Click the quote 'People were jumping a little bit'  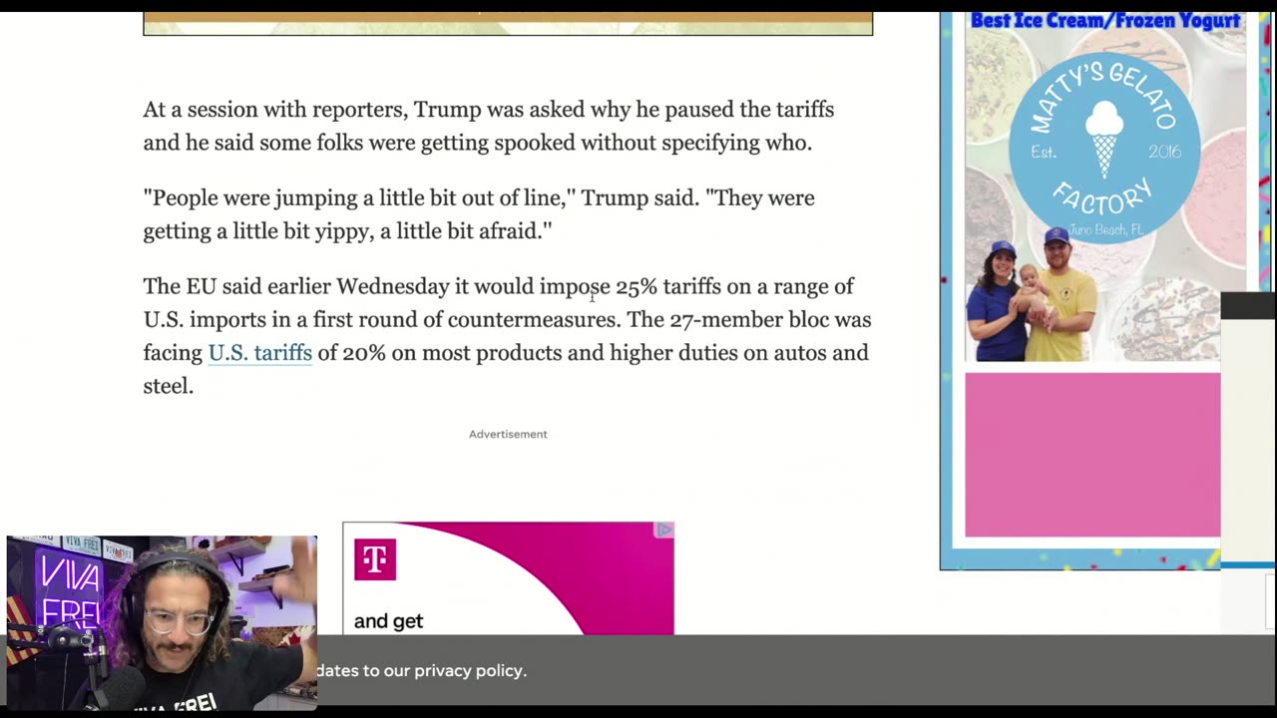[x=479, y=214]
